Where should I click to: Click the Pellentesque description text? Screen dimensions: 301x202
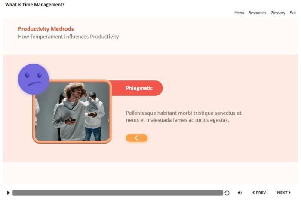point(184,116)
